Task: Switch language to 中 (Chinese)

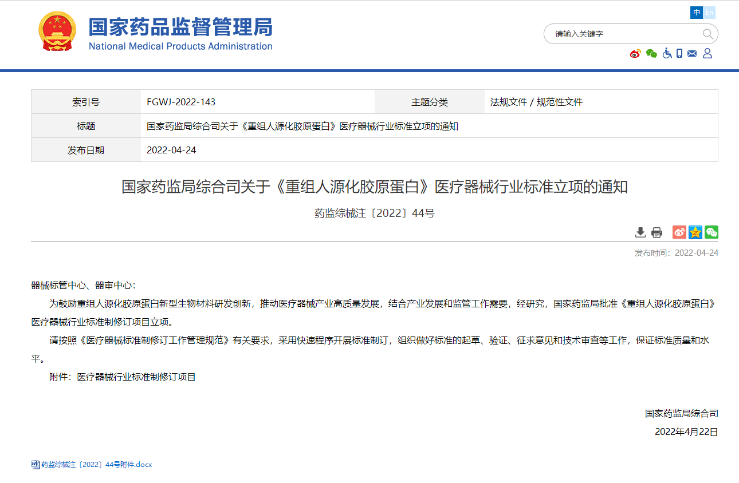Action: pyautogui.click(x=697, y=13)
